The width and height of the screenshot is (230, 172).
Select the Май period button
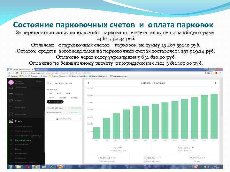[50, 94]
